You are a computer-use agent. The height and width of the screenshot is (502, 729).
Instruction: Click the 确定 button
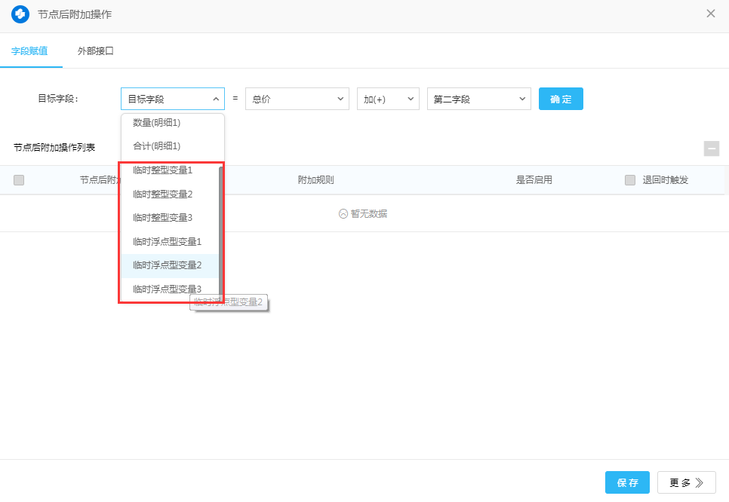click(561, 99)
